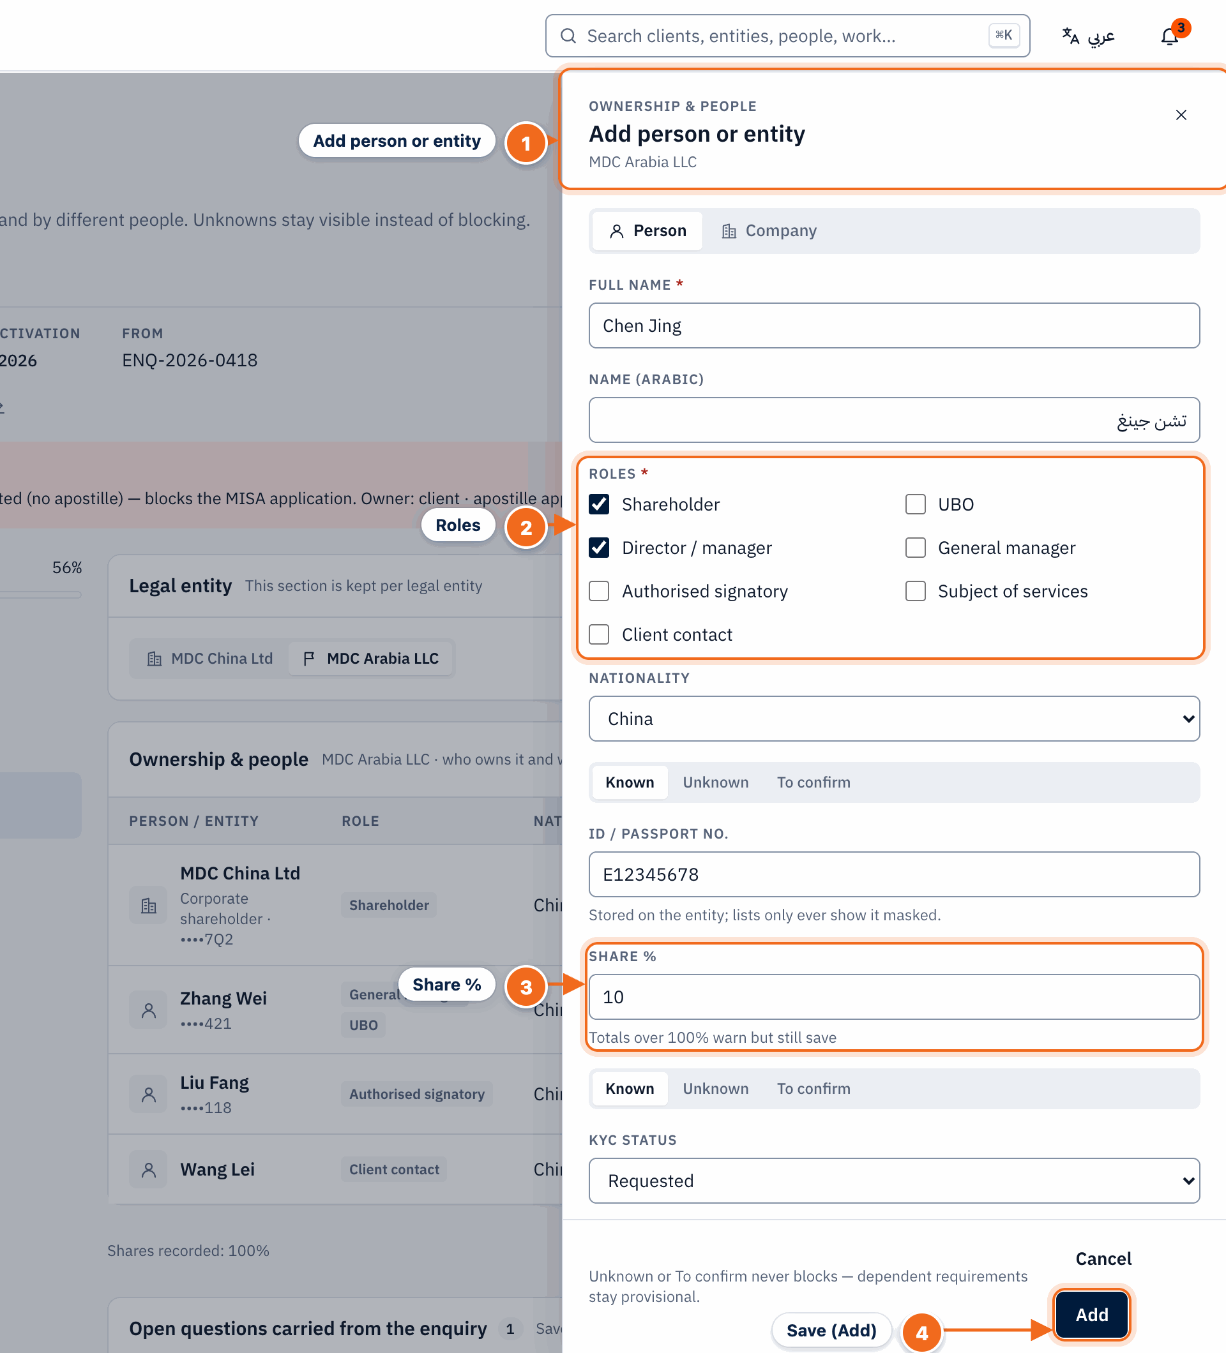1226x1353 pixels.
Task: Click the building icon next to MDC China Ltd tab
Action: click(155, 659)
